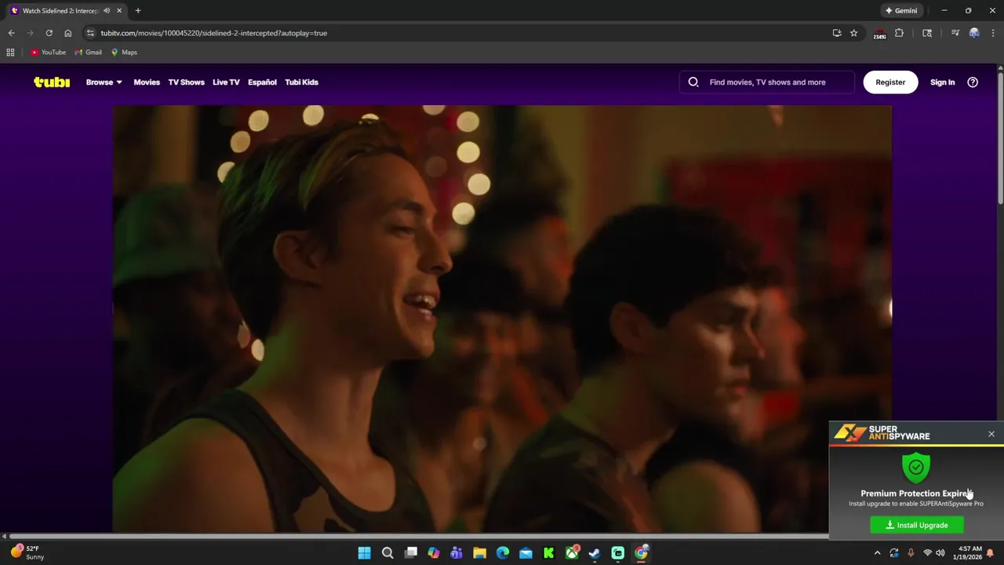Open Windows taskbar search
Screen dimensions: 1004x565
(x=387, y=553)
